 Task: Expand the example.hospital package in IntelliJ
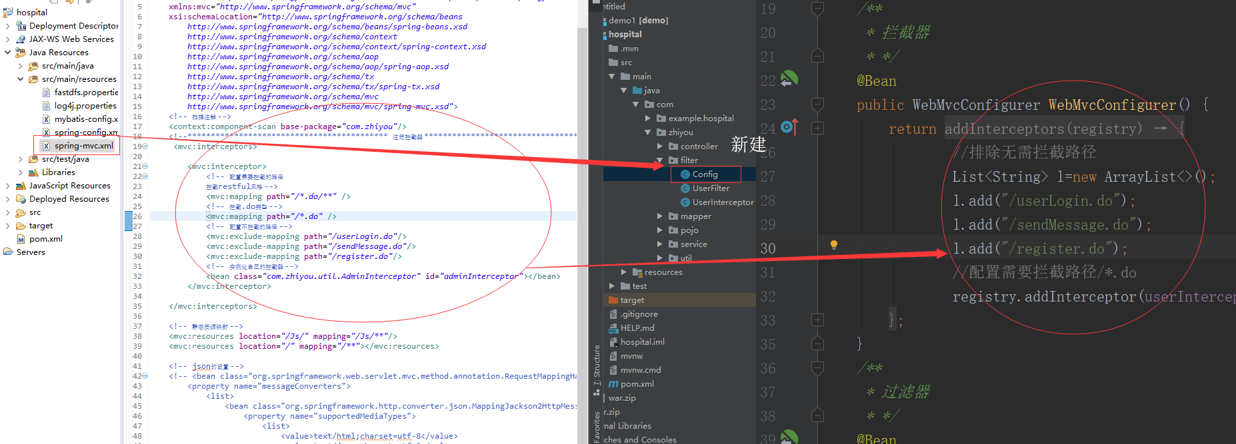coord(648,118)
